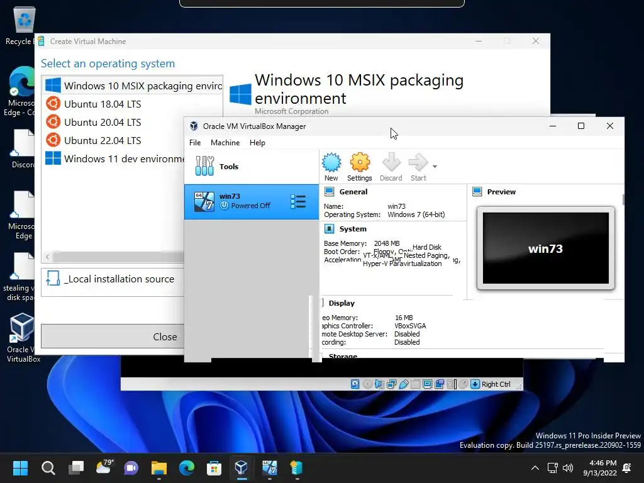Show hidden system tray icons chevron

pos(535,468)
